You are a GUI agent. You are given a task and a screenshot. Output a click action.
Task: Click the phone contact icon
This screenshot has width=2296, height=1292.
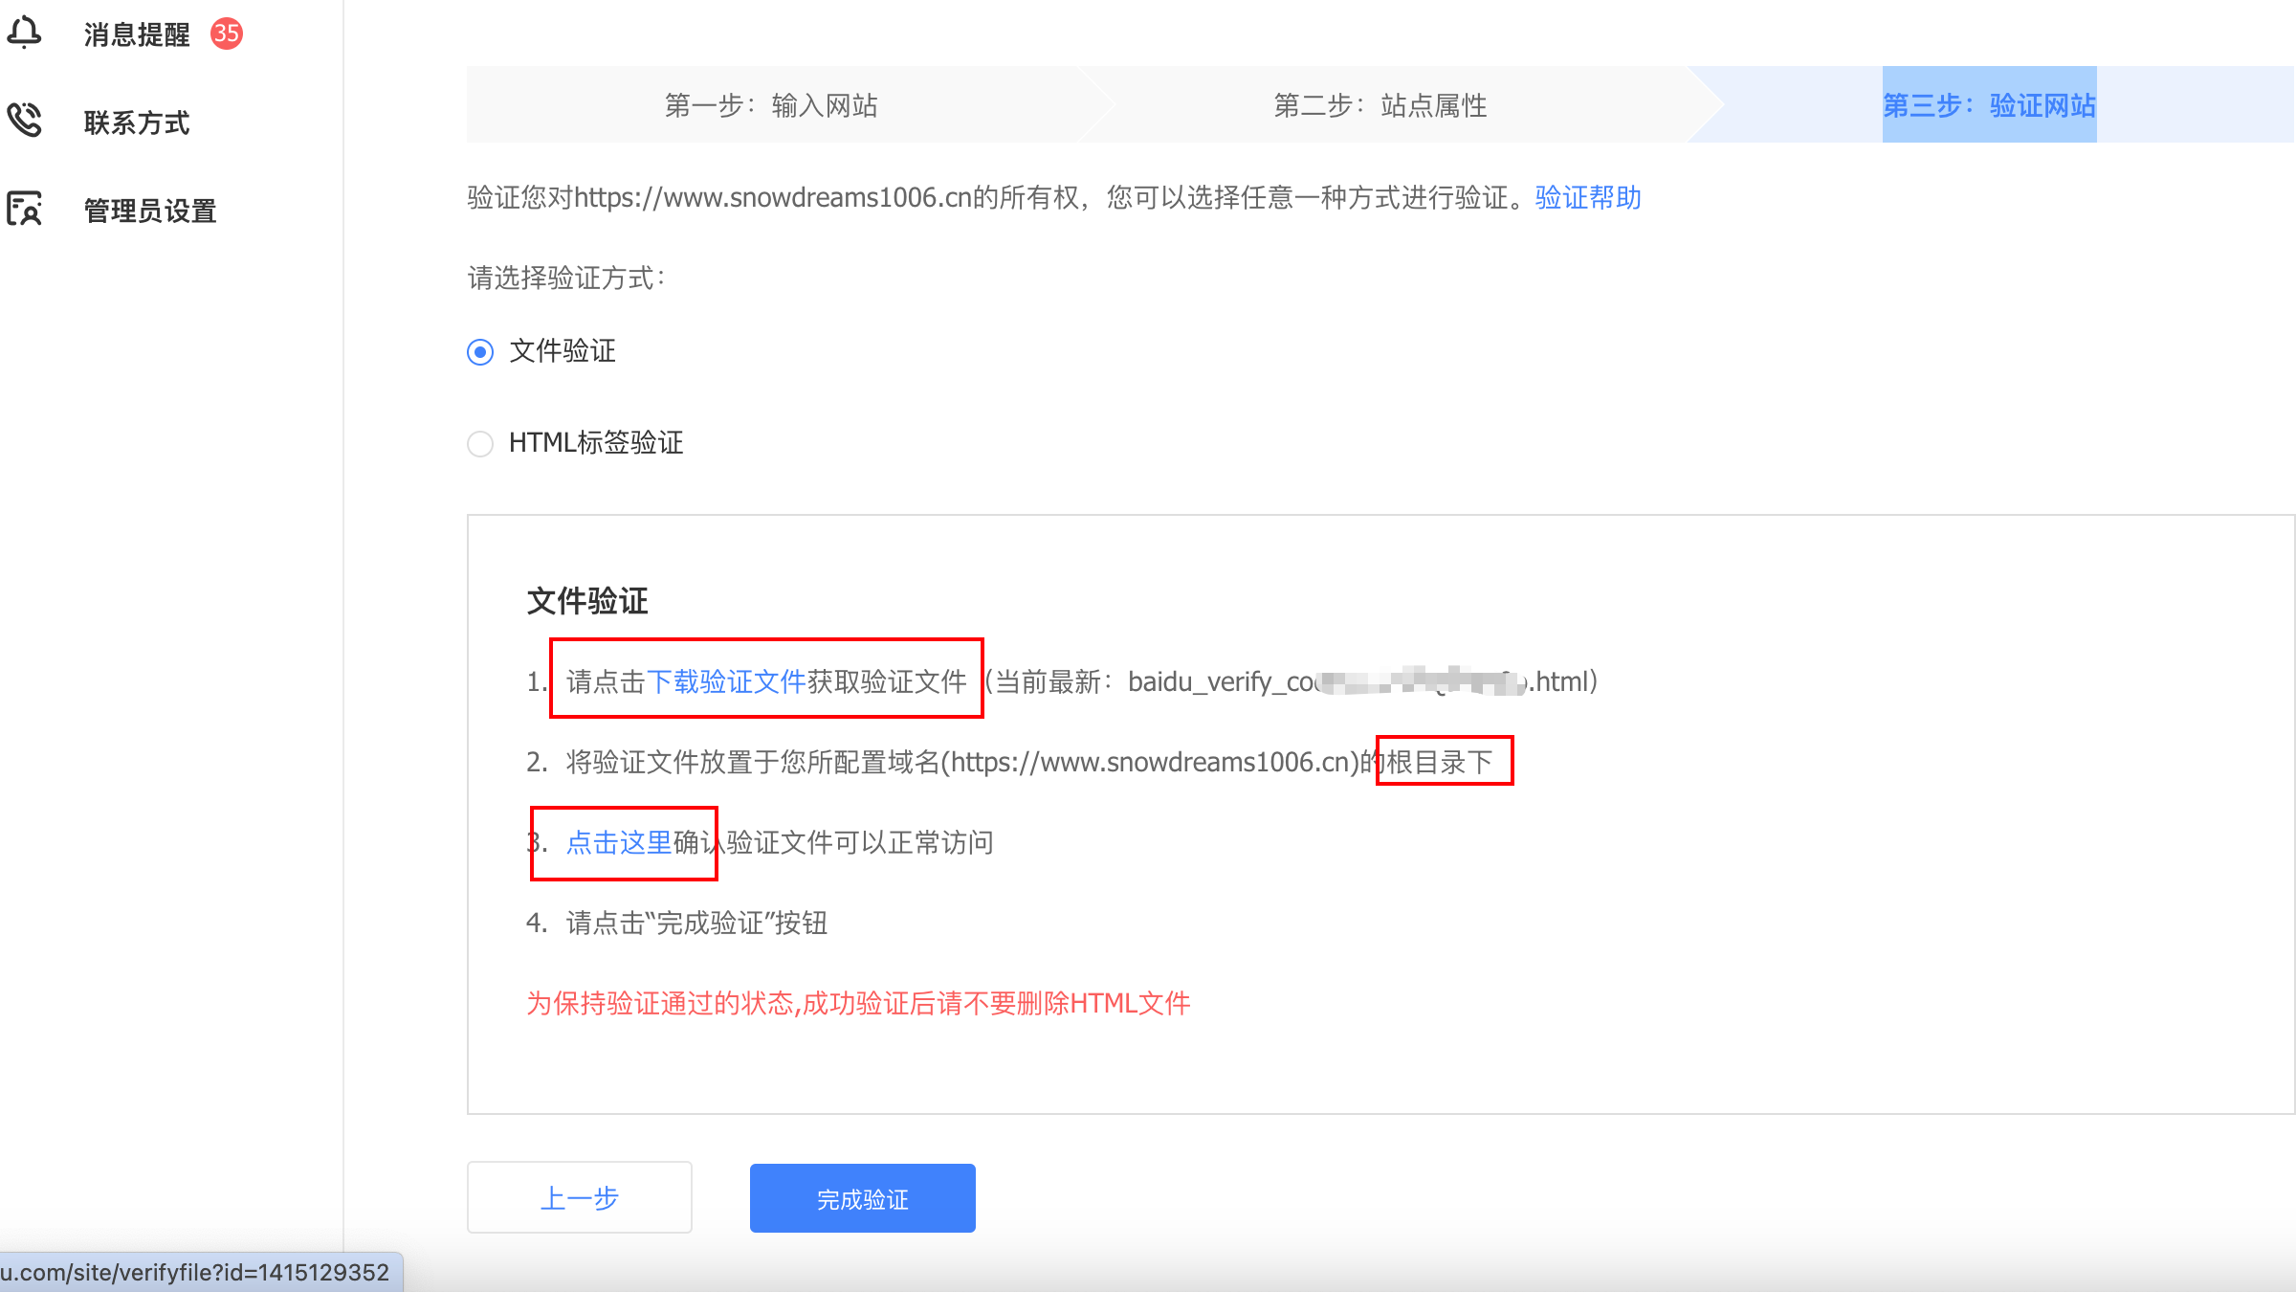[x=24, y=121]
